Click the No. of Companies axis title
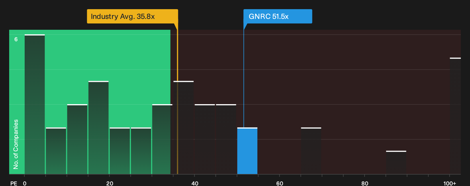The height and width of the screenshot is (186, 470). [16, 144]
